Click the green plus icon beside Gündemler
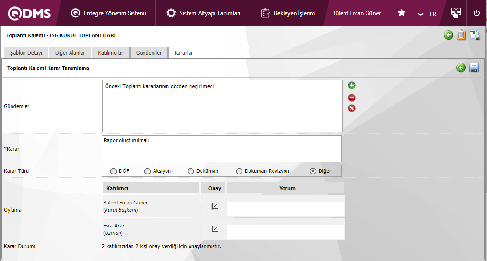The image size is (487, 261). [352, 86]
